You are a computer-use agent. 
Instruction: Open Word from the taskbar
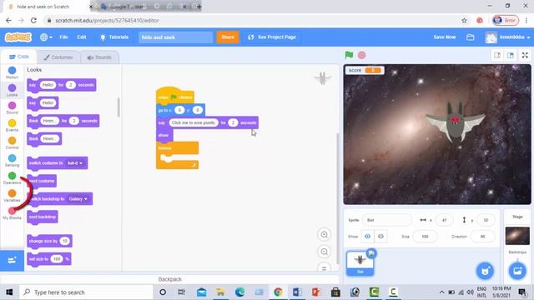297,292
